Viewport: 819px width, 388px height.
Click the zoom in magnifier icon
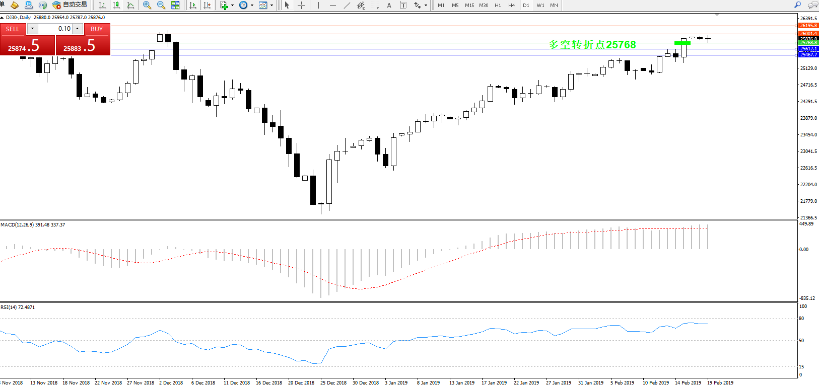(147, 5)
